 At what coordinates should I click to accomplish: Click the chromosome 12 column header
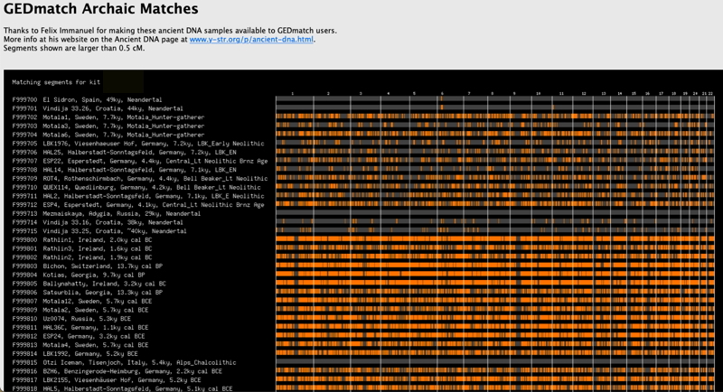pyautogui.click(x=584, y=94)
